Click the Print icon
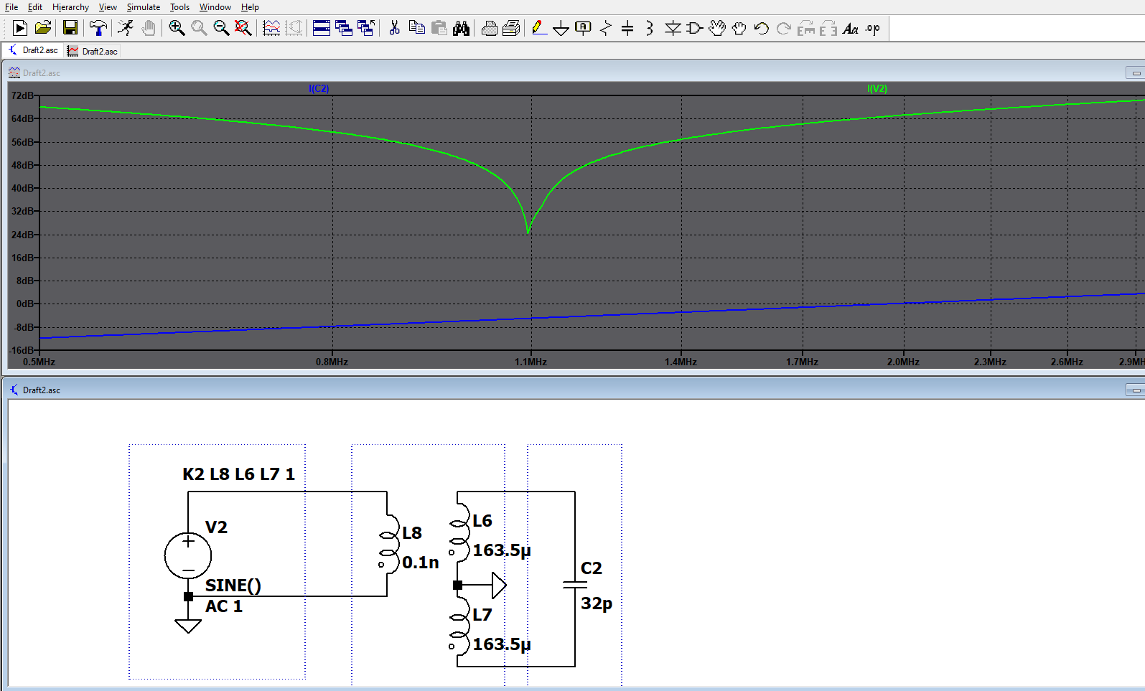The width and height of the screenshot is (1145, 691). pos(490,28)
